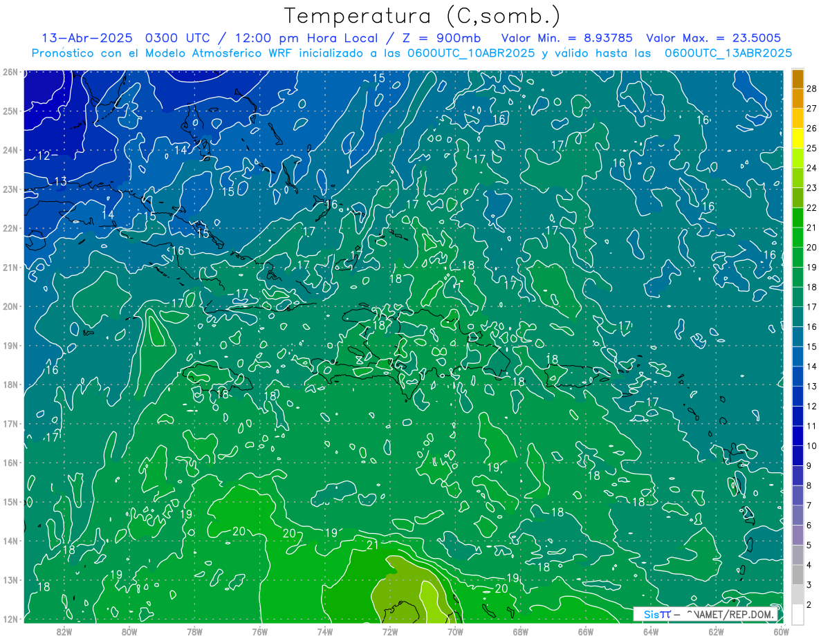The width and height of the screenshot is (830, 641).
Task: Click the '12N' latitude axis label
Action: [x=10, y=619]
